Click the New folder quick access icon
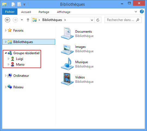The image size is (147, 131). 19,4
